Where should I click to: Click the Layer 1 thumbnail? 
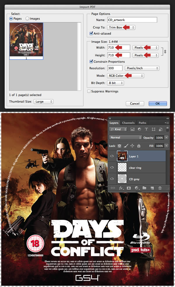[x=122, y=156]
